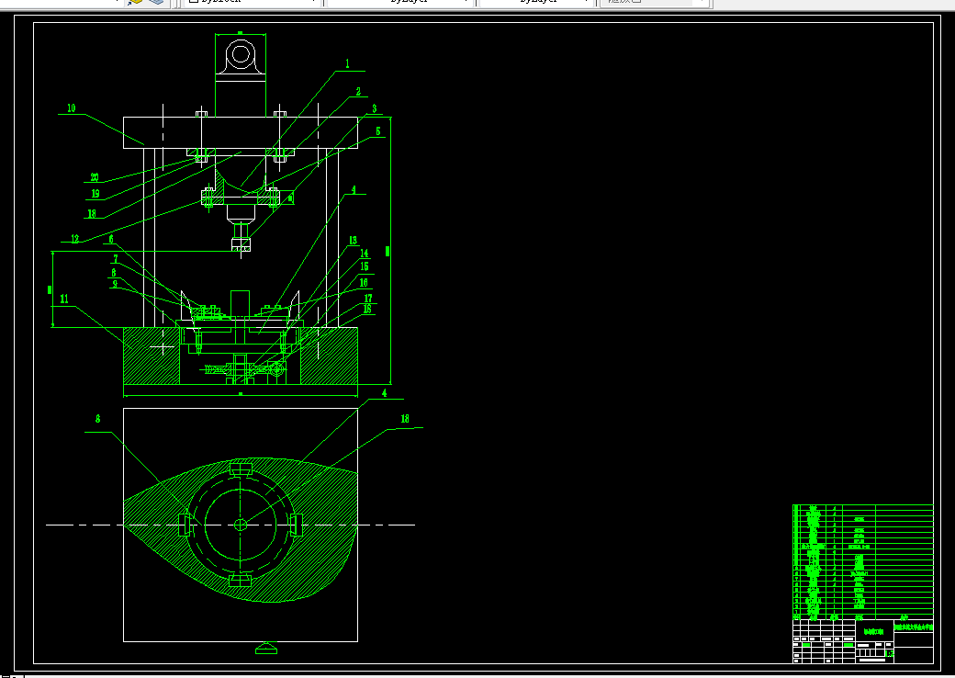This screenshot has height=678, width=955.
Task: Select part callout number 20
Action: point(95,177)
